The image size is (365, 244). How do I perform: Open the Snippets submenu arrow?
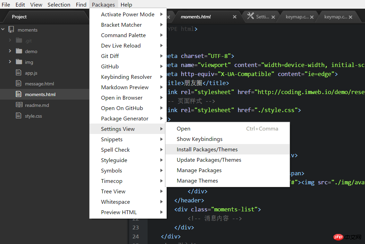pos(161,139)
